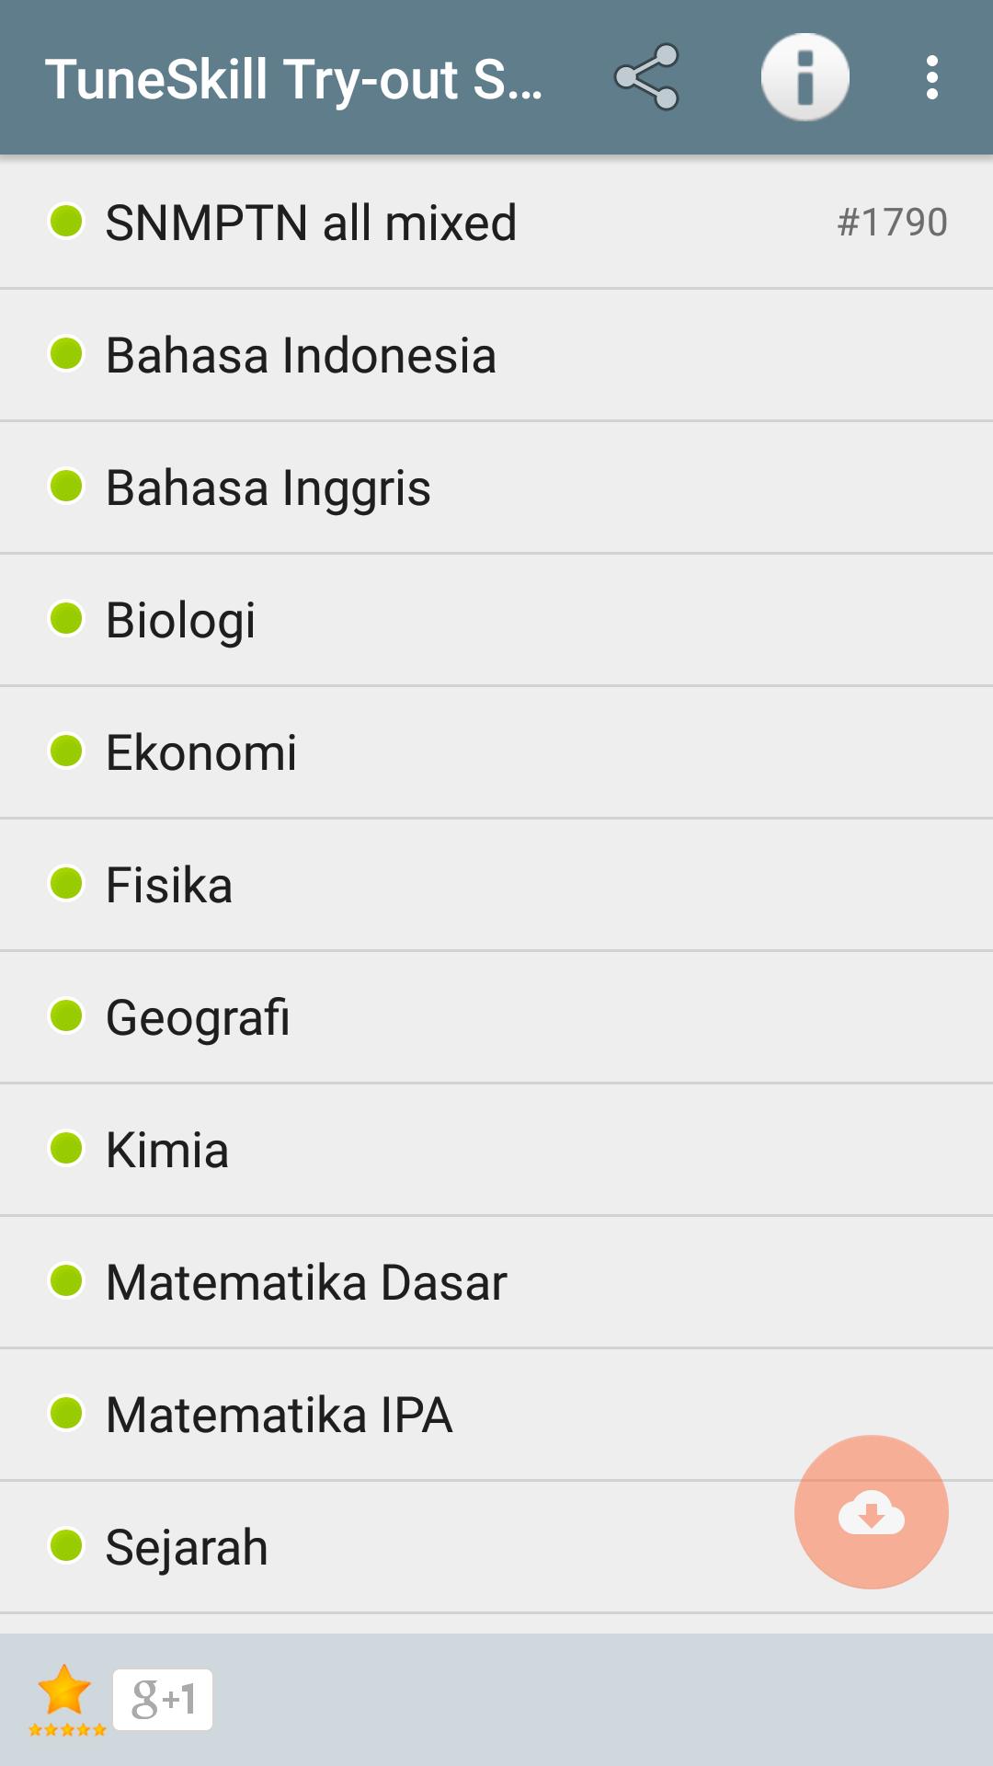Tap the TuneSkill Try-out app title

[x=294, y=79]
